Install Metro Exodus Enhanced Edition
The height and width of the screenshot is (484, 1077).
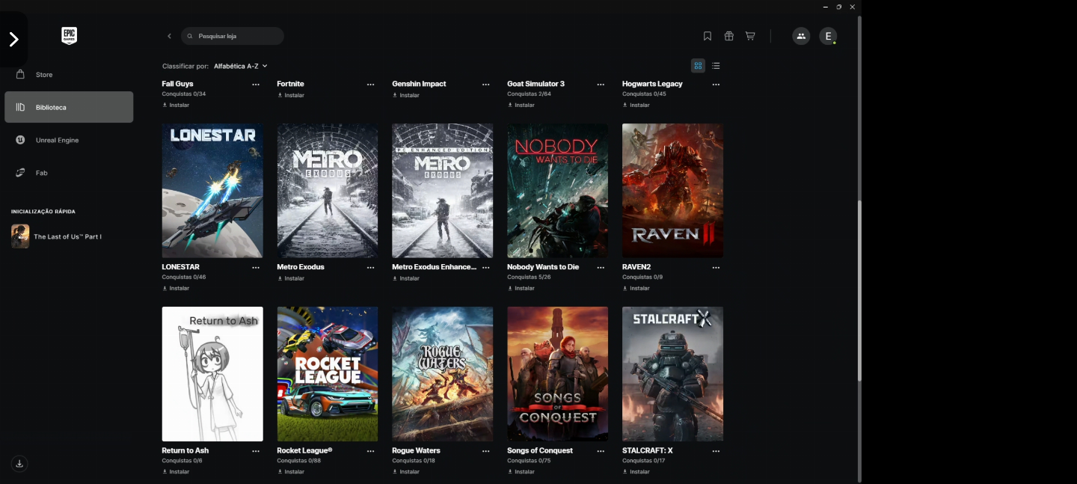click(406, 278)
